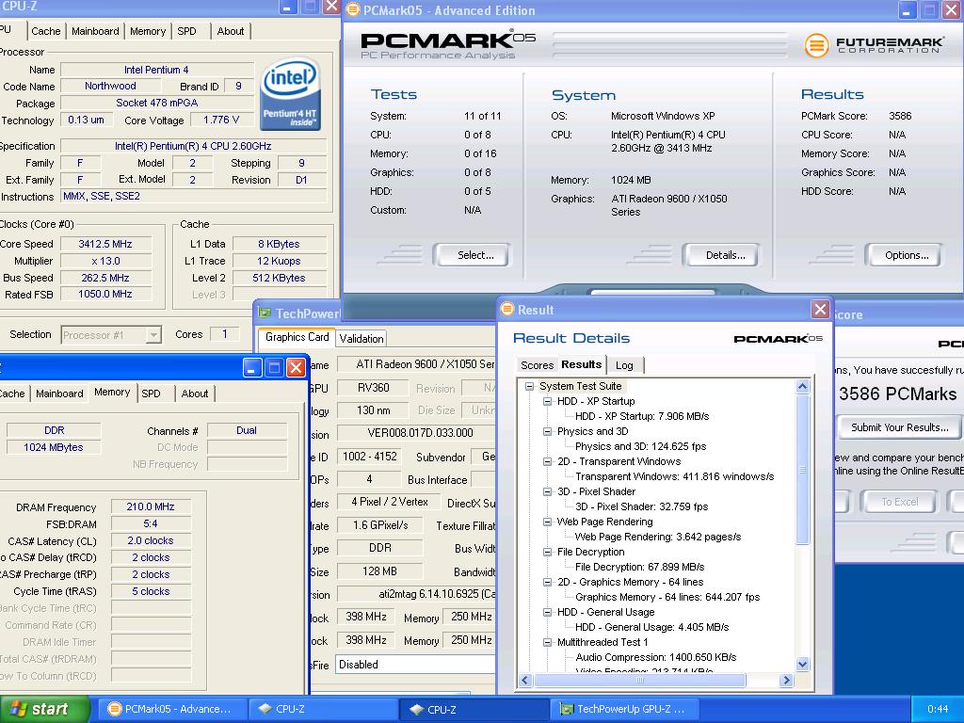Collapse the 2D - Transparent Windows node
Viewport: 964px width, 723px height.
[x=547, y=461]
